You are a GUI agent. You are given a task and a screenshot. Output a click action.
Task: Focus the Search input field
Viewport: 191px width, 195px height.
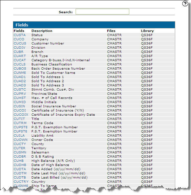(102, 12)
